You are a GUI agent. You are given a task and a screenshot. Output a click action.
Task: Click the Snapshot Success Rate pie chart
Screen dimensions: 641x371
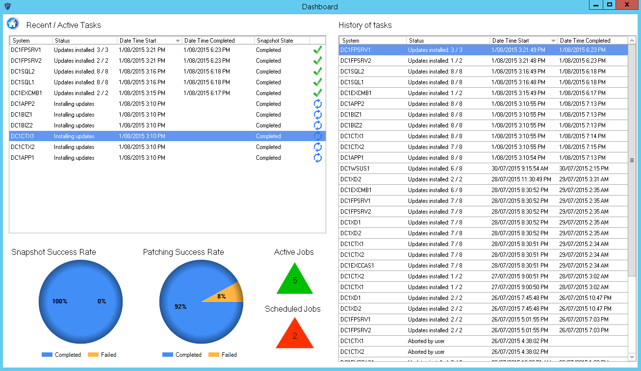81,301
